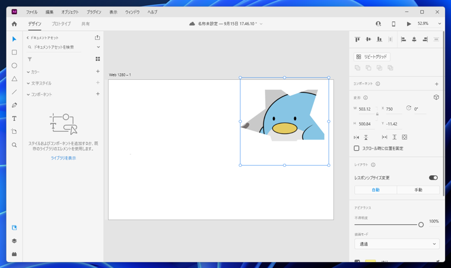This screenshot has width=451, height=268.
Task: Open document title dropdown chevron
Action: [261, 24]
